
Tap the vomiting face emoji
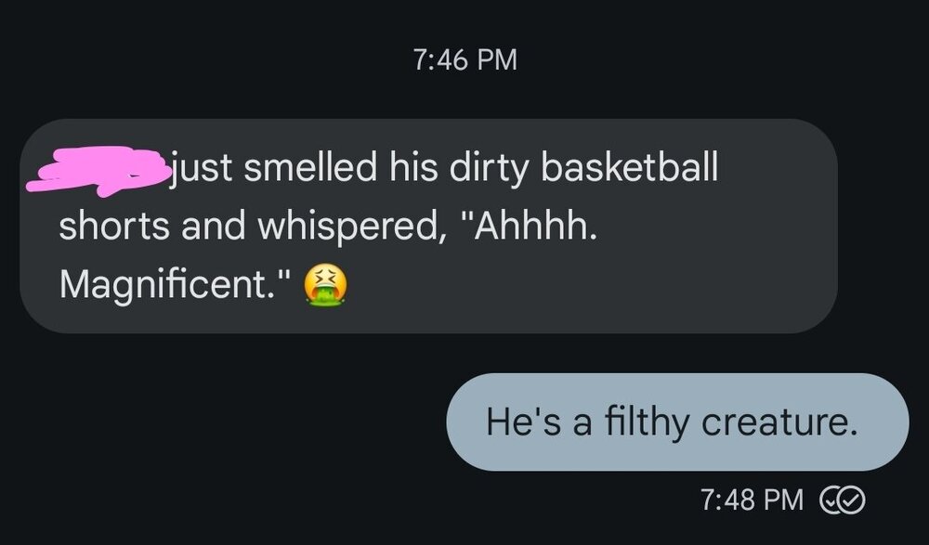point(325,286)
